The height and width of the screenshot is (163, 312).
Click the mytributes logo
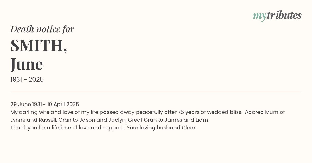coord(277,16)
